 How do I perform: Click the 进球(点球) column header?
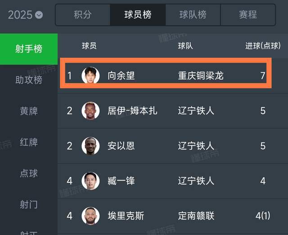(263, 46)
